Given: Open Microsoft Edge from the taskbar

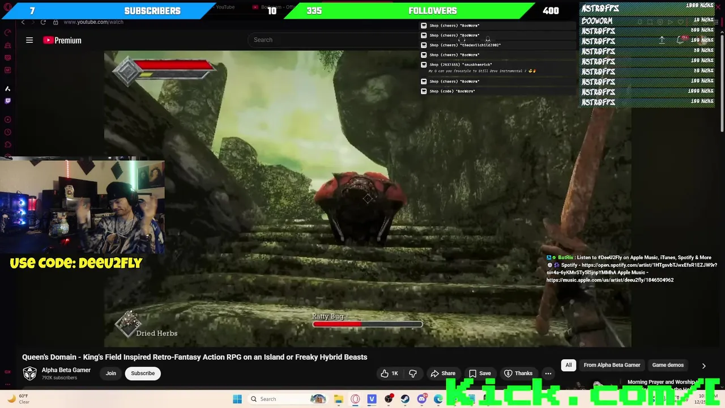Looking at the screenshot, I should click(x=438, y=399).
